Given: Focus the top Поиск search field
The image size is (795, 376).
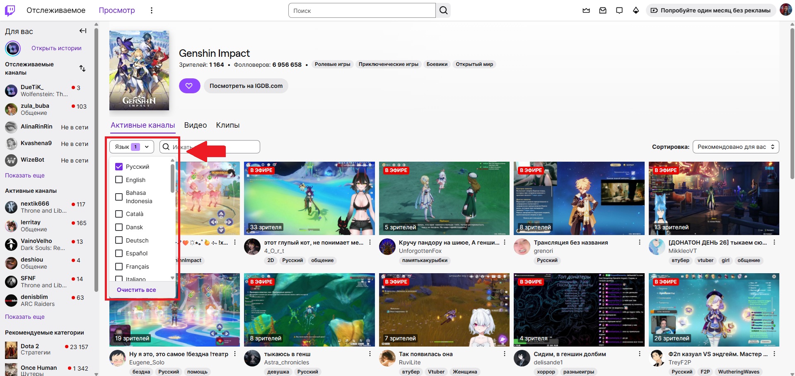Looking at the screenshot, I should pyautogui.click(x=362, y=10).
